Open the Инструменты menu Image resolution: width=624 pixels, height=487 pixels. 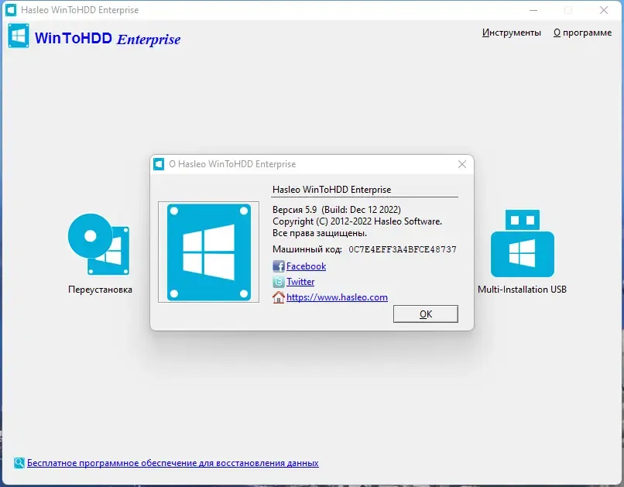point(512,33)
